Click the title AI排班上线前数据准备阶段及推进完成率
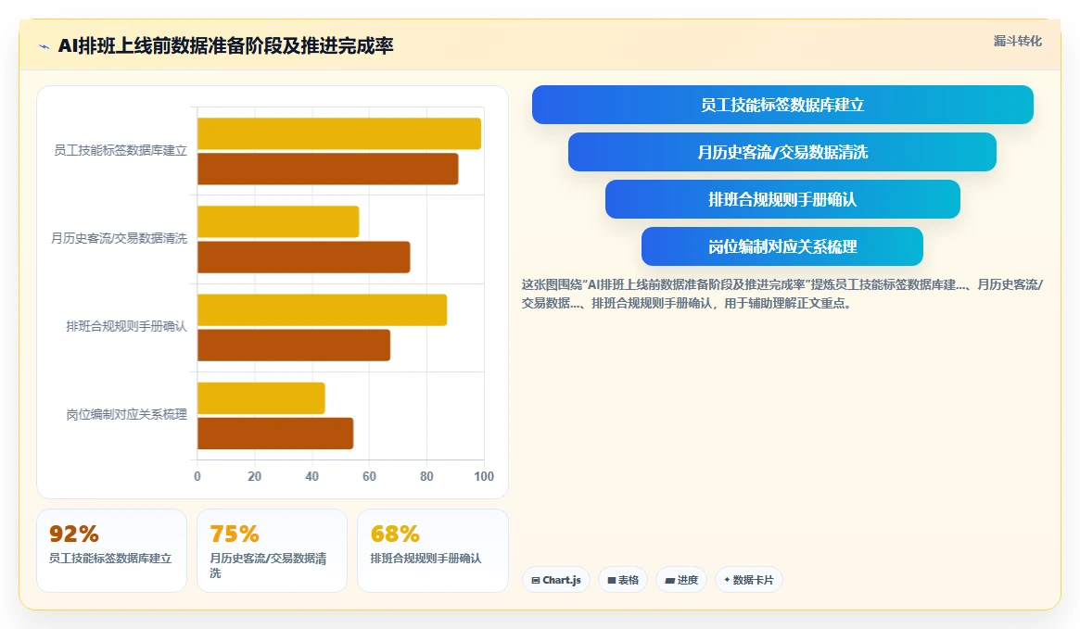Image resolution: width=1080 pixels, height=629 pixels. (x=226, y=46)
